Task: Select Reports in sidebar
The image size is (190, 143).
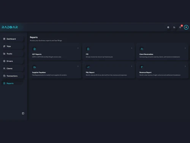Action: click(x=13, y=83)
